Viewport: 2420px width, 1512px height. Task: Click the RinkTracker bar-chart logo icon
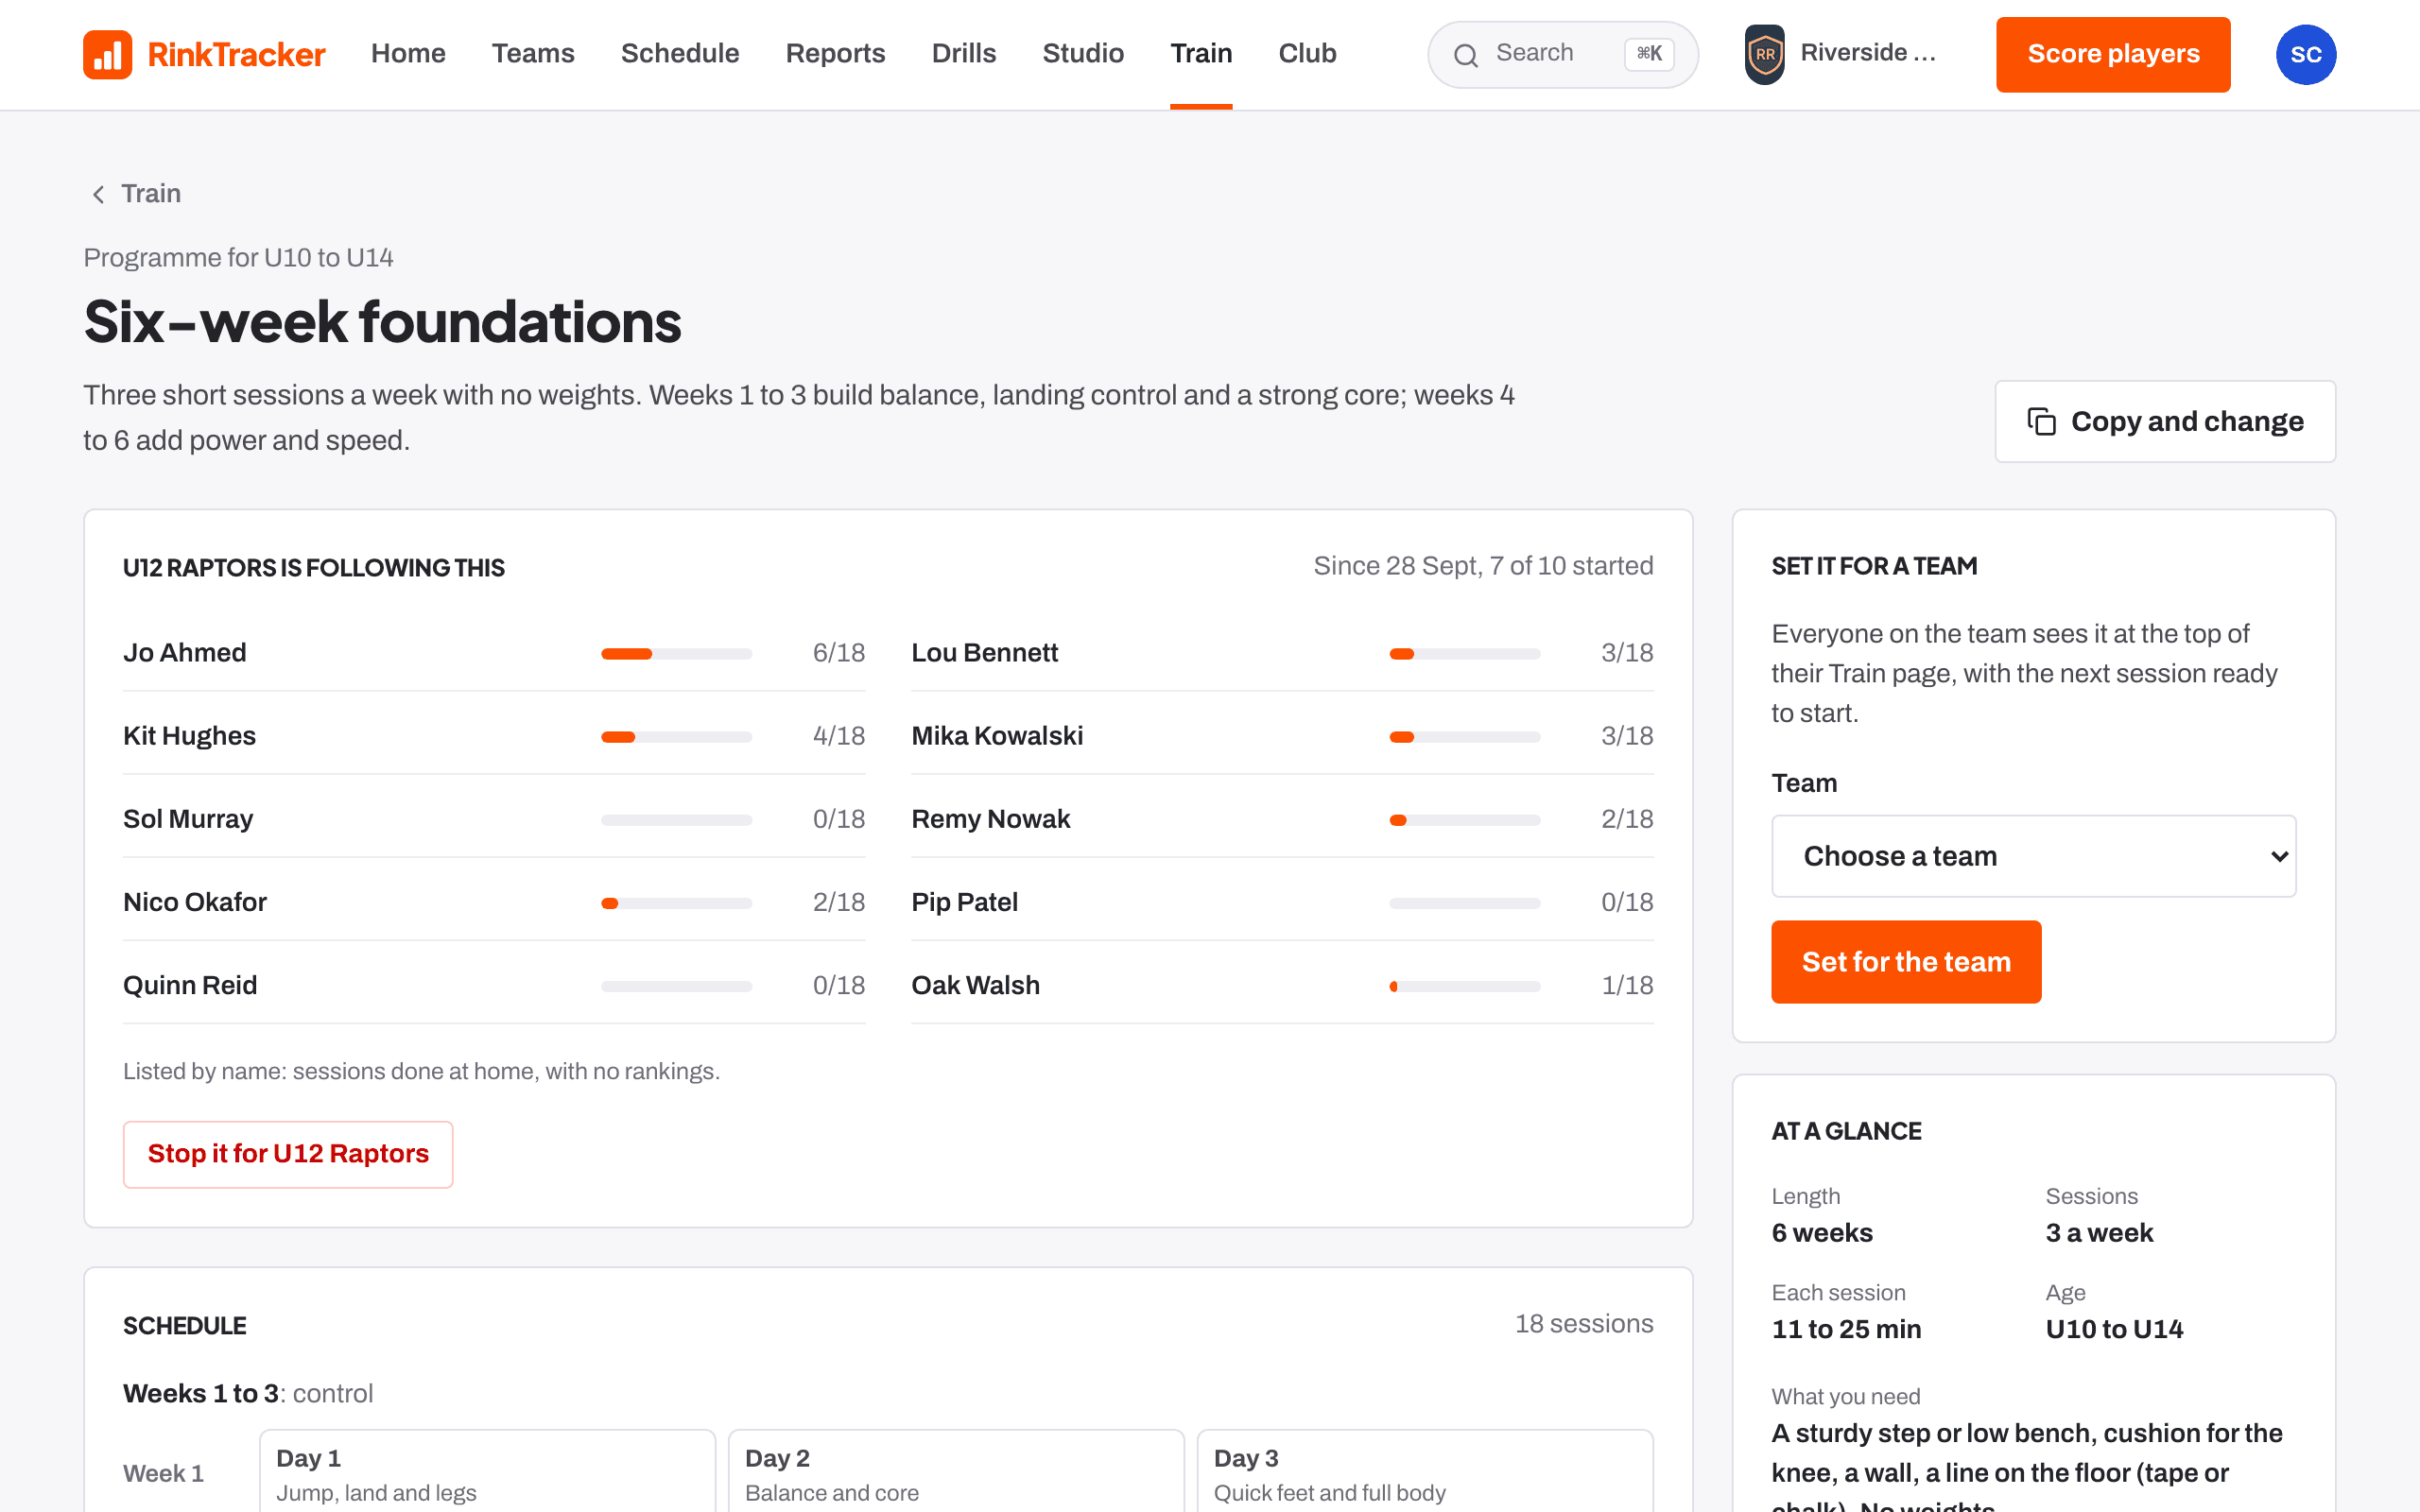[x=107, y=54]
